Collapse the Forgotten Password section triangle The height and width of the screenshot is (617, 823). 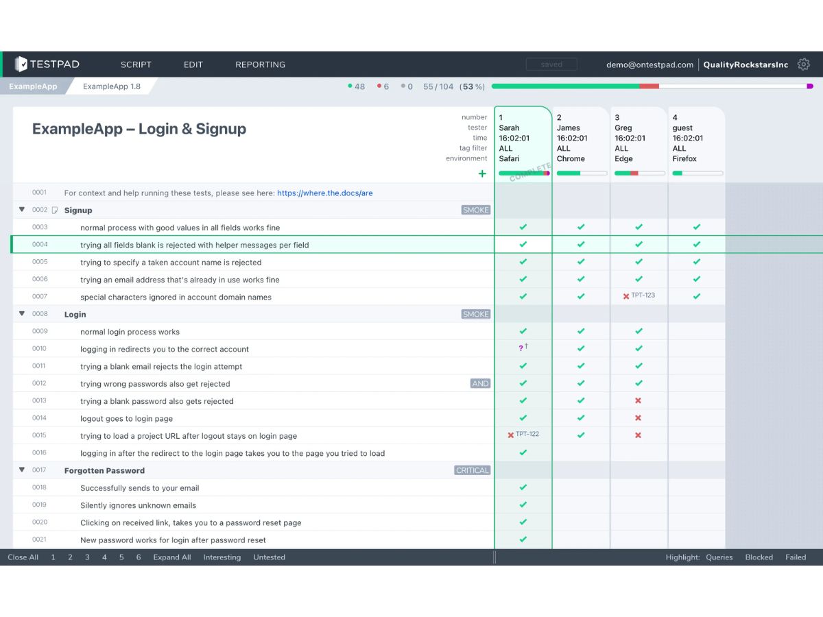click(x=22, y=470)
